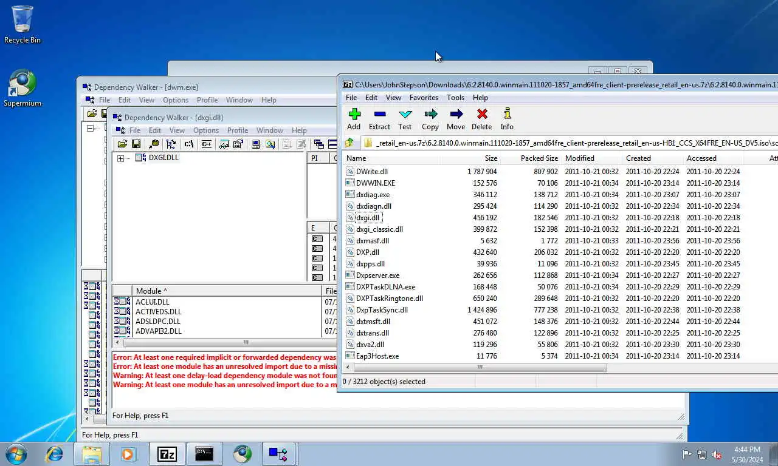Open Internet Explorer from taskbar

tap(55, 454)
